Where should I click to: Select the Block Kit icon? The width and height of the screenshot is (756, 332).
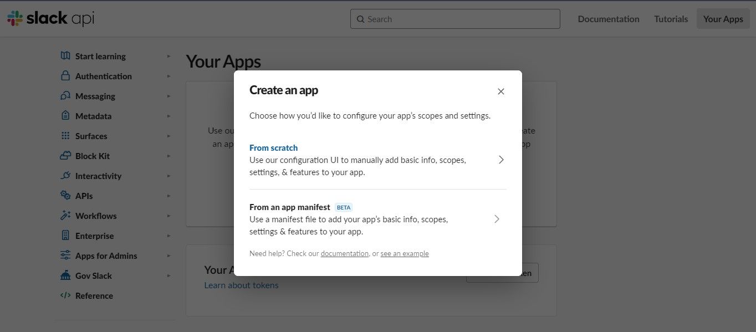65,156
